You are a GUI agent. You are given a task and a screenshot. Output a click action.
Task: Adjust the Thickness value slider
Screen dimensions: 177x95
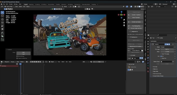coord(167,49)
